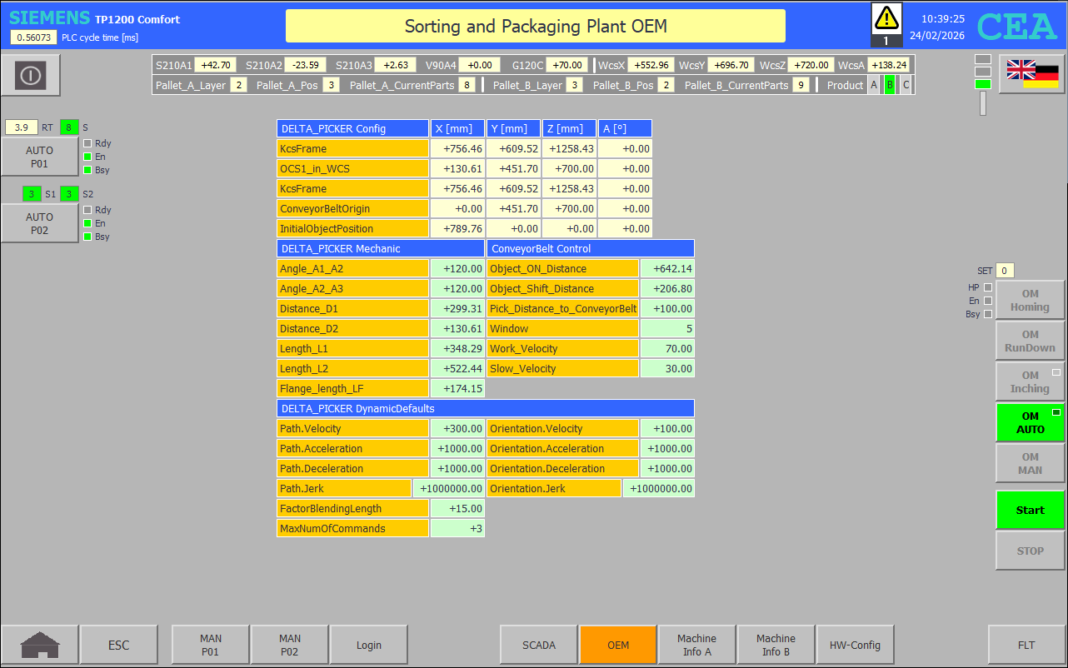Switch to OM MAN mode
Screen dimensions: 1068x668
pos(1030,463)
